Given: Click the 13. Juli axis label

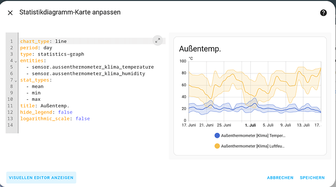Looking at the screenshot, I should (303, 125).
